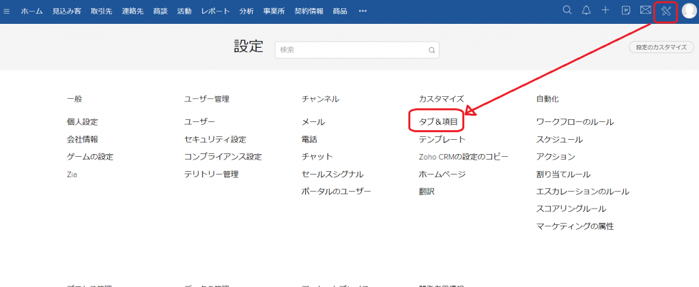699x287 pixels.
Task: Open セキュリティ設定 link
Action: click(x=215, y=139)
